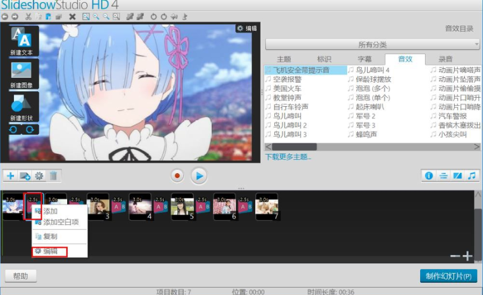483x295 pixels.
Task: Select sound effect 保龄球摆放
Action: tap(373, 79)
